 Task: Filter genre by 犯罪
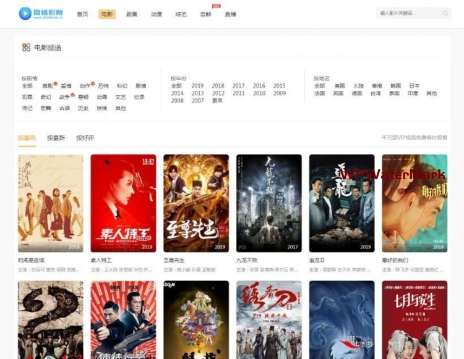(27, 97)
